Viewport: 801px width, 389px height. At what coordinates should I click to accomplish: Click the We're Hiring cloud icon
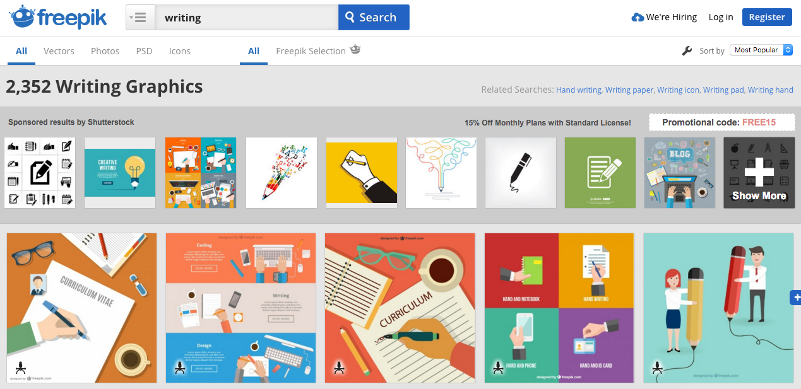coord(638,18)
